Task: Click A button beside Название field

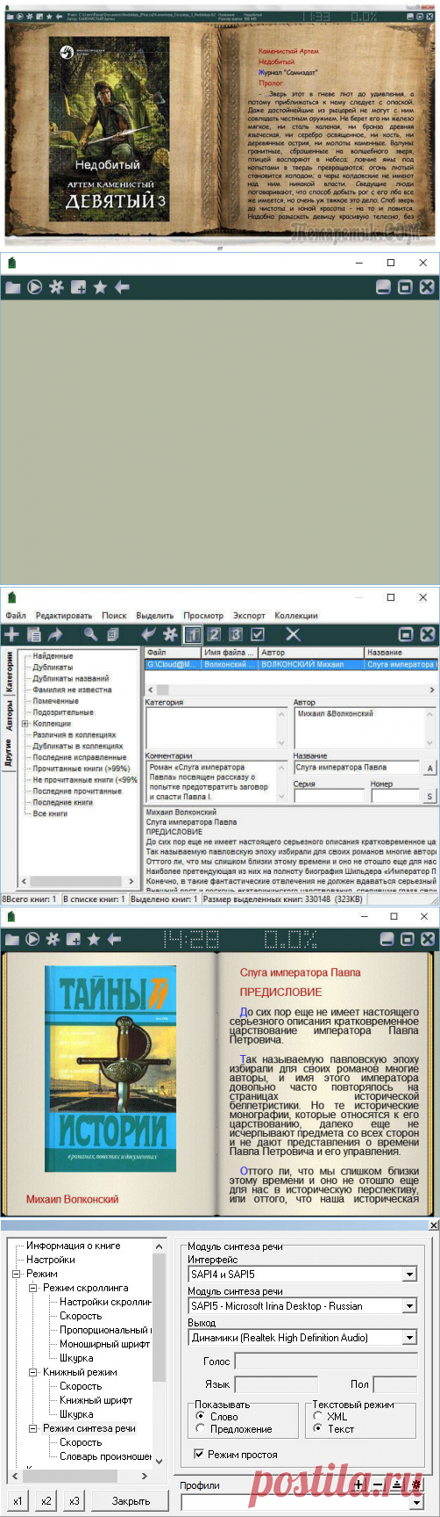Action: [x=429, y=769]
